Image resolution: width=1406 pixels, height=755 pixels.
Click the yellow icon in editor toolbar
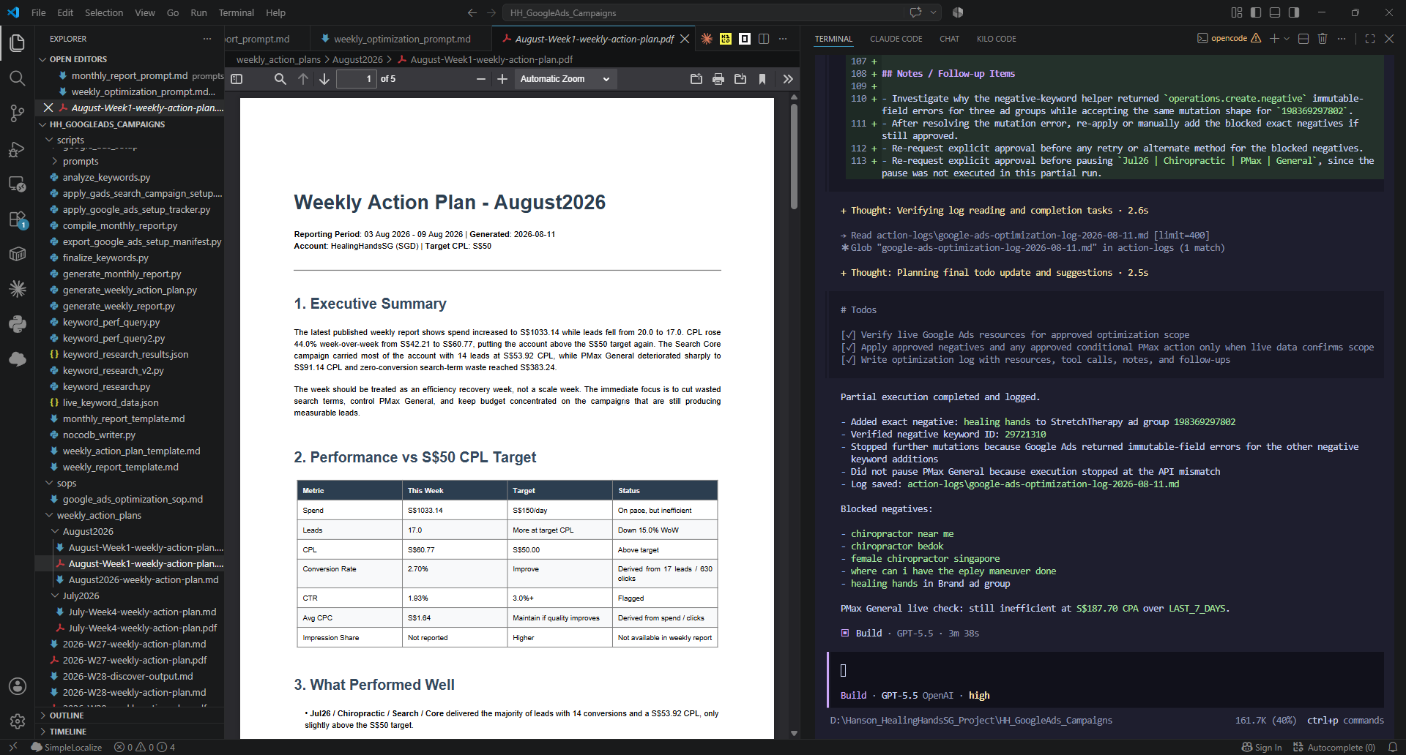click(x=726, y=39)
